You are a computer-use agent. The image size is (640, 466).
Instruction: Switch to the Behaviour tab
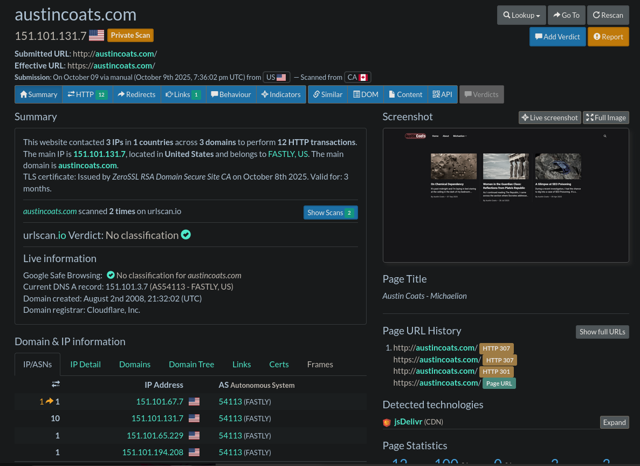point(231,94)
